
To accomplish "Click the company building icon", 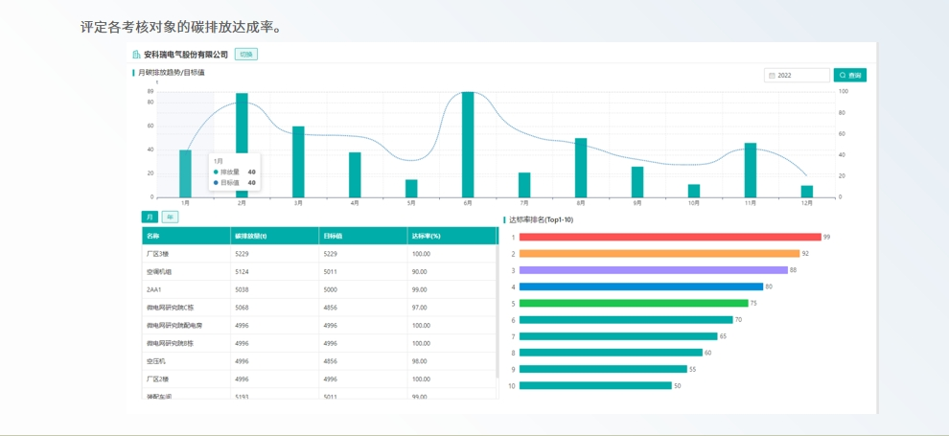I will (x=136, y=55).
